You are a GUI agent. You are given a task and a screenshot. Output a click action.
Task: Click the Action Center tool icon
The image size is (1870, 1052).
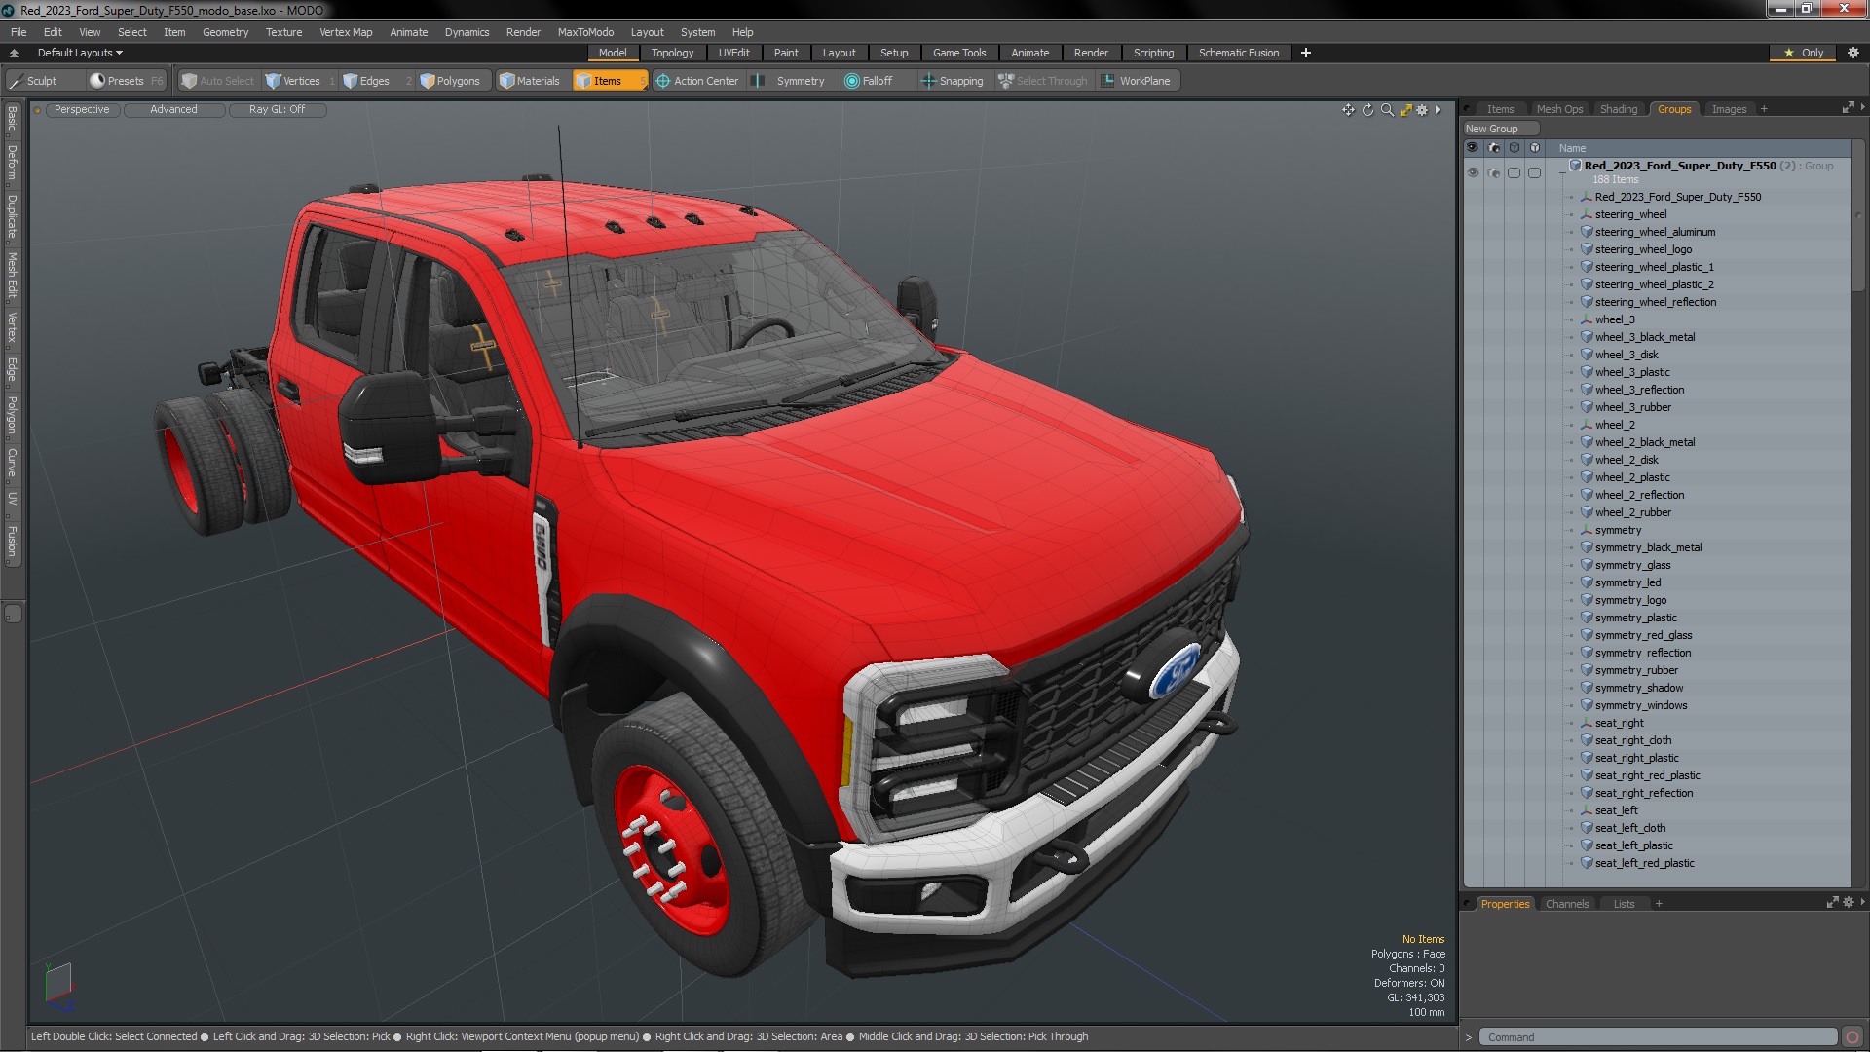[663, 81]
